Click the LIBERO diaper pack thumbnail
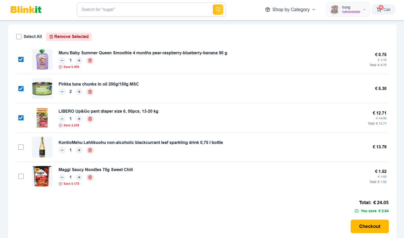Screen dimensions: 404x238 click(42, 118)
